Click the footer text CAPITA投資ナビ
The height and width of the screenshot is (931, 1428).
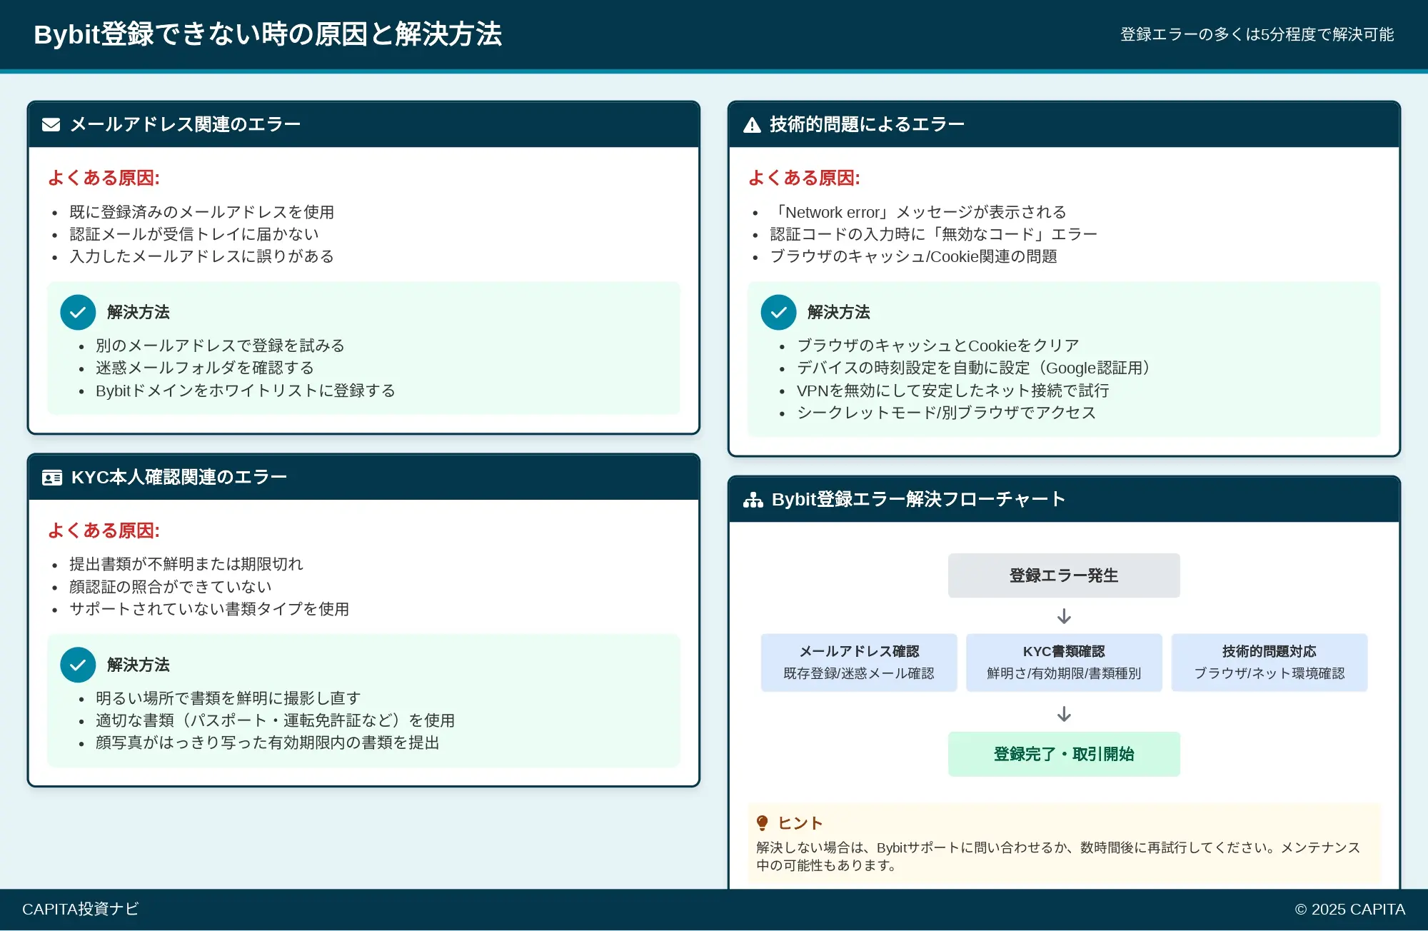81,909
